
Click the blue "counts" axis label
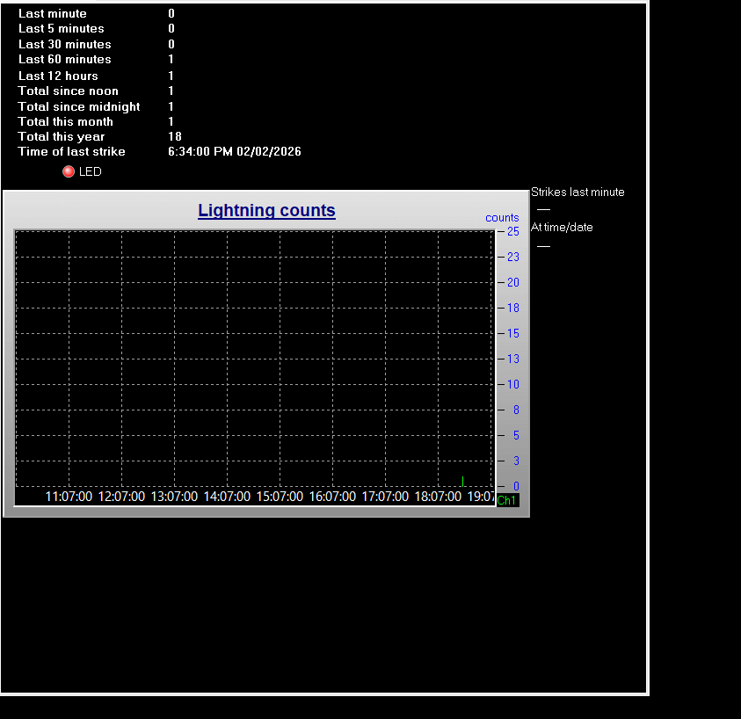click(x=502, y=218)
